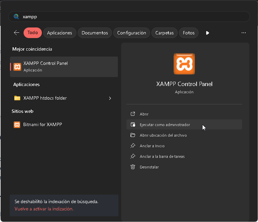Switch to the Documentos filter tab
Screen dimensions: 258x222
click(95, 33)
